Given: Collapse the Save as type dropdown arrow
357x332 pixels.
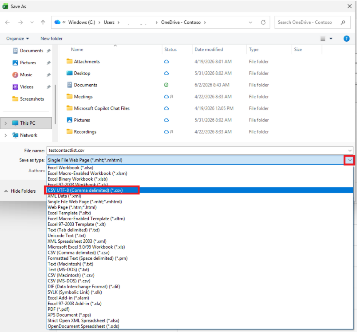Looking at the screenshot, I should (350, 160).
